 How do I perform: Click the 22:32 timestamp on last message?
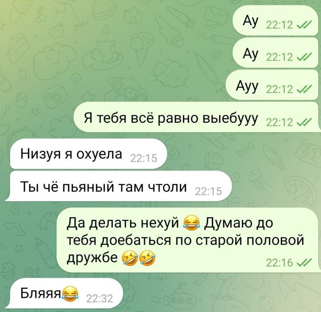(100, 299)
